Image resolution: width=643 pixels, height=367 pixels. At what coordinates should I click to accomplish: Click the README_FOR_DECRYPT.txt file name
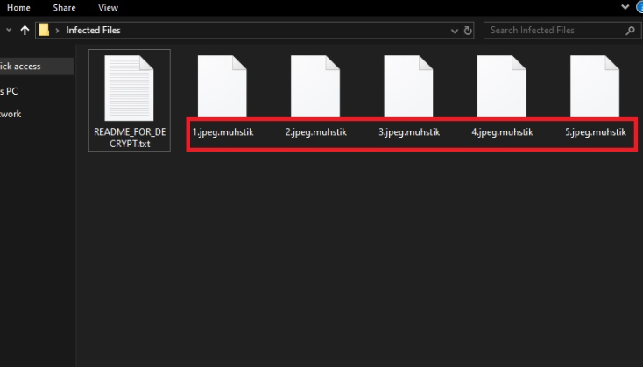[x=130, y=138]
